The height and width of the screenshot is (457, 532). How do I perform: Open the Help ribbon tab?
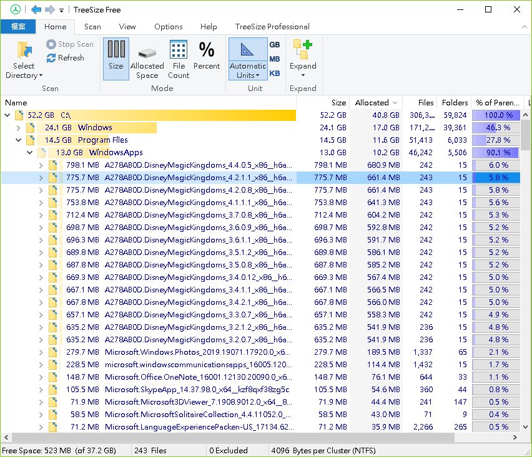point(209,26)
